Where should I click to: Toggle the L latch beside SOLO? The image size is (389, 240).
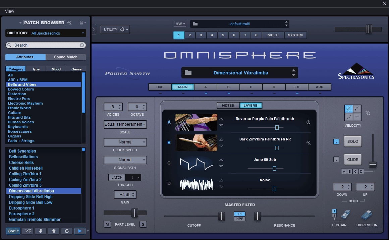[x=336, y=141]
